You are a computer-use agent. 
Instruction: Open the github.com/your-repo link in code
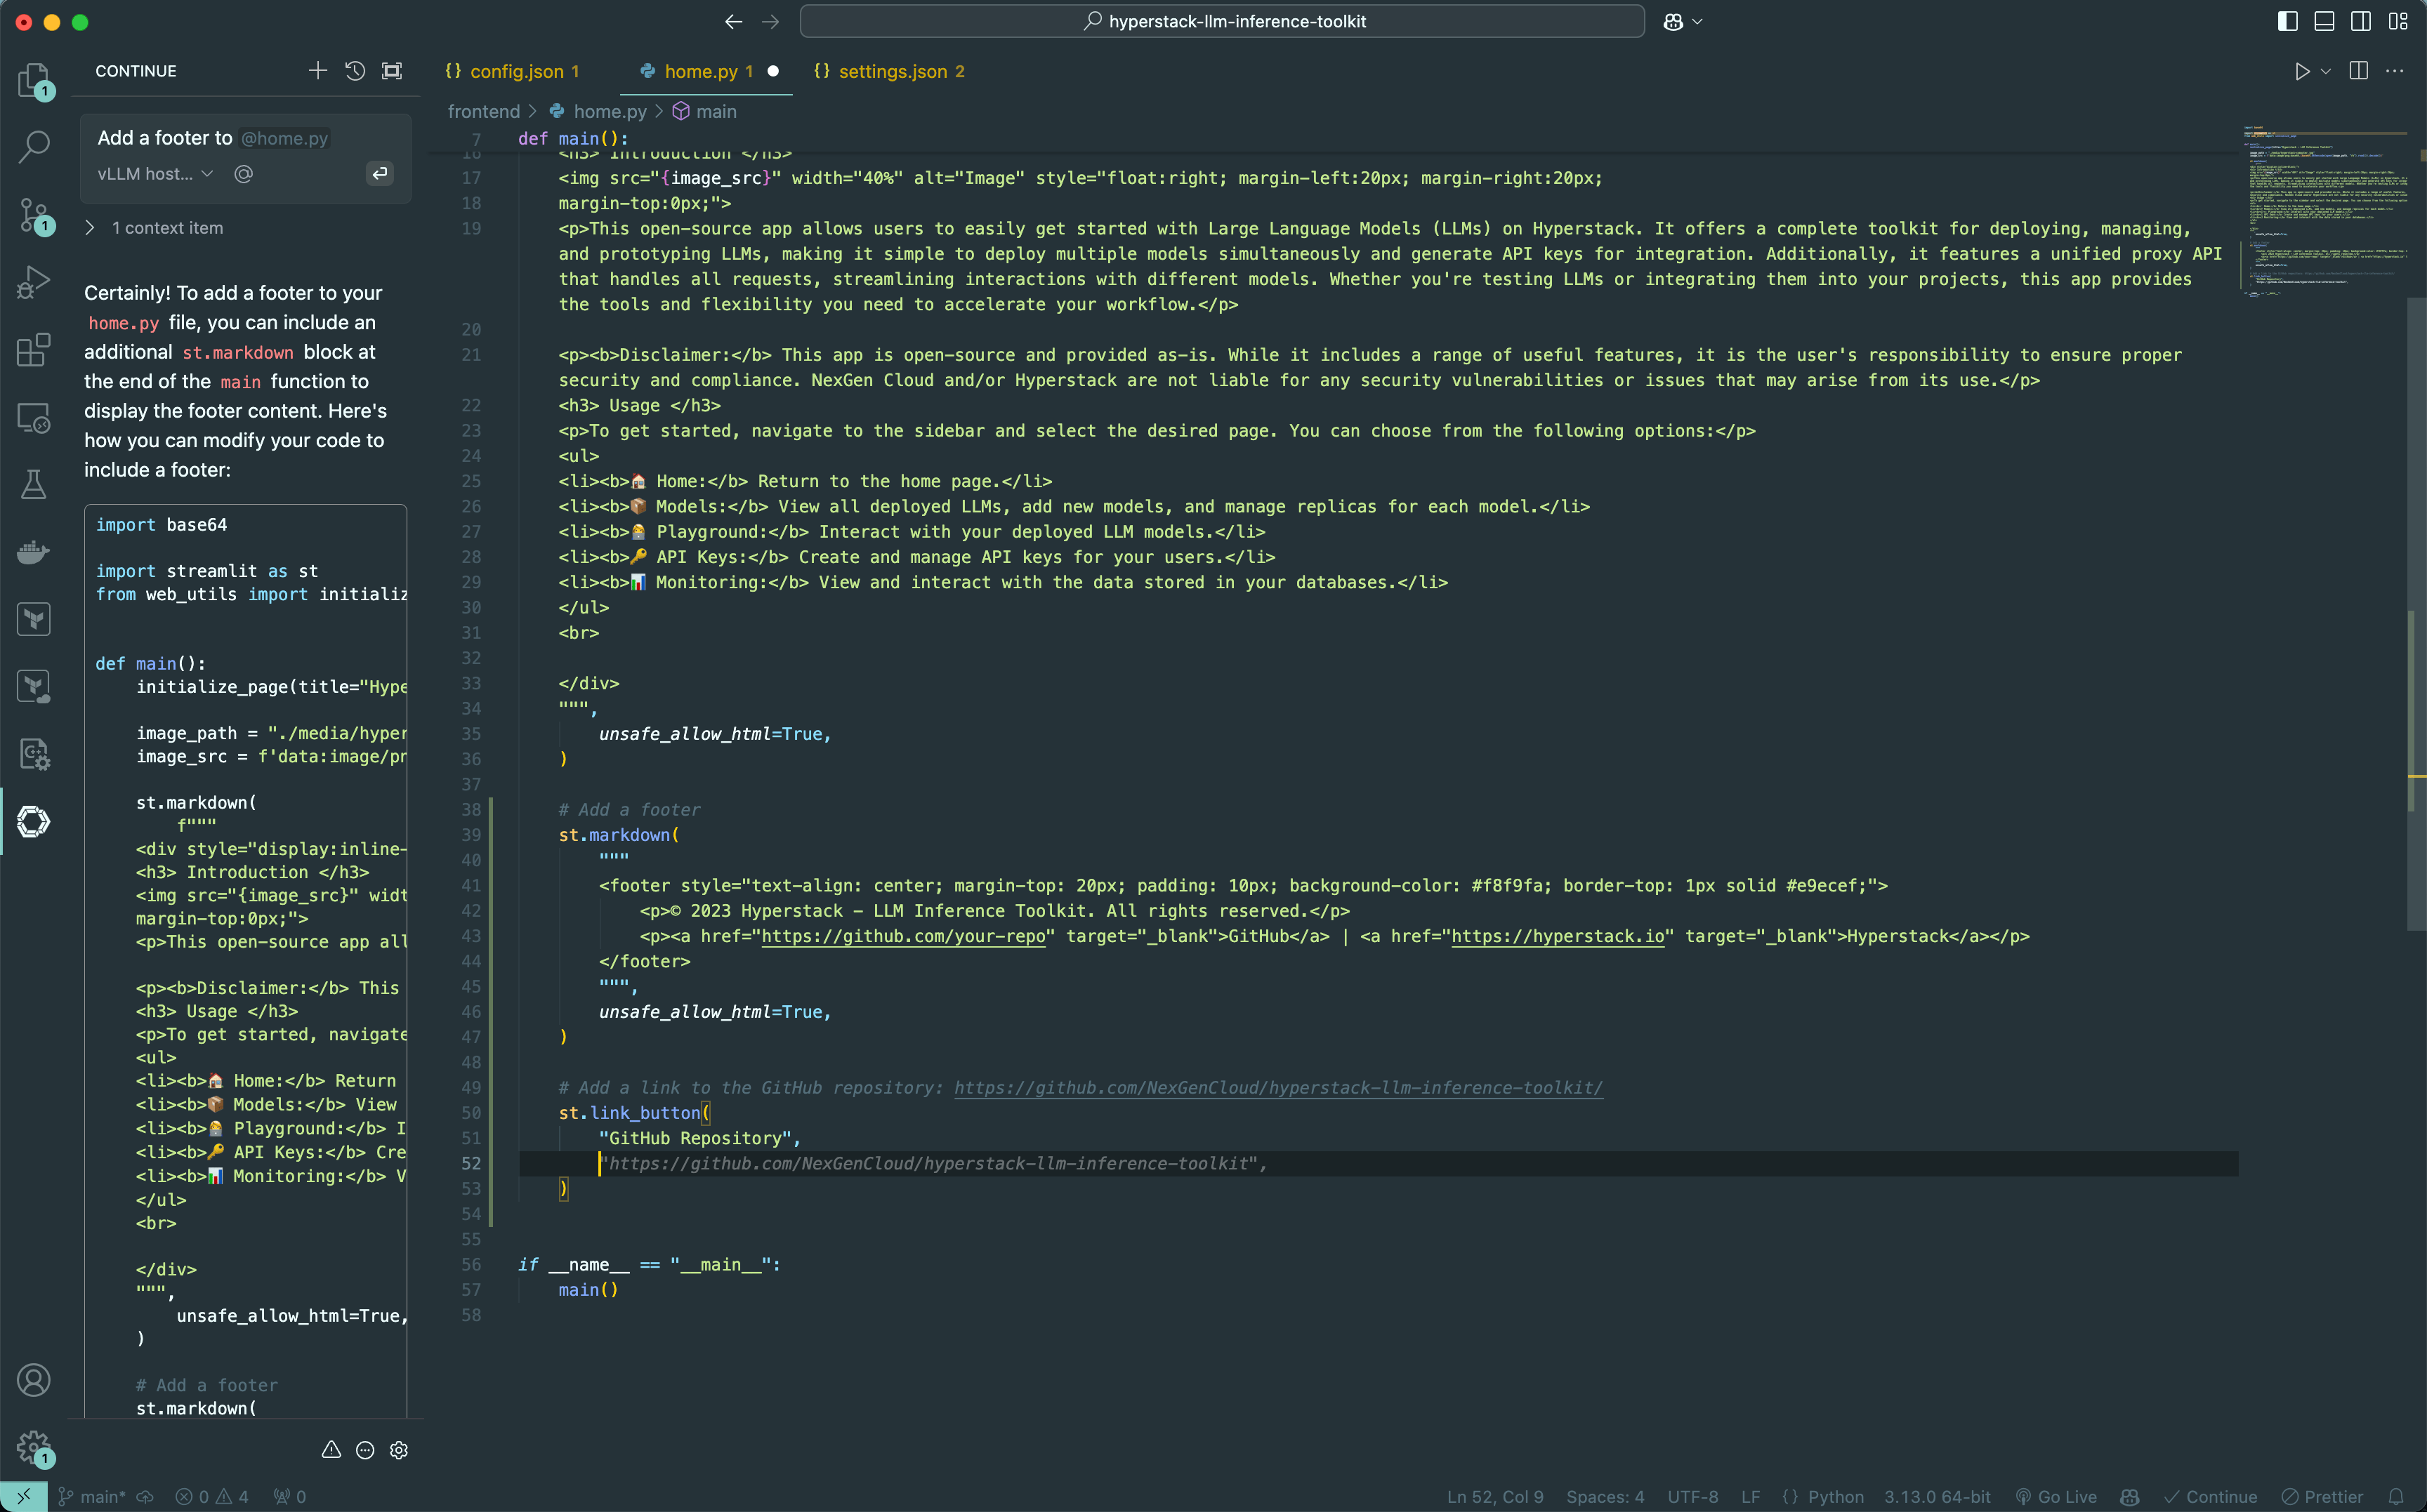coord(903,936)
